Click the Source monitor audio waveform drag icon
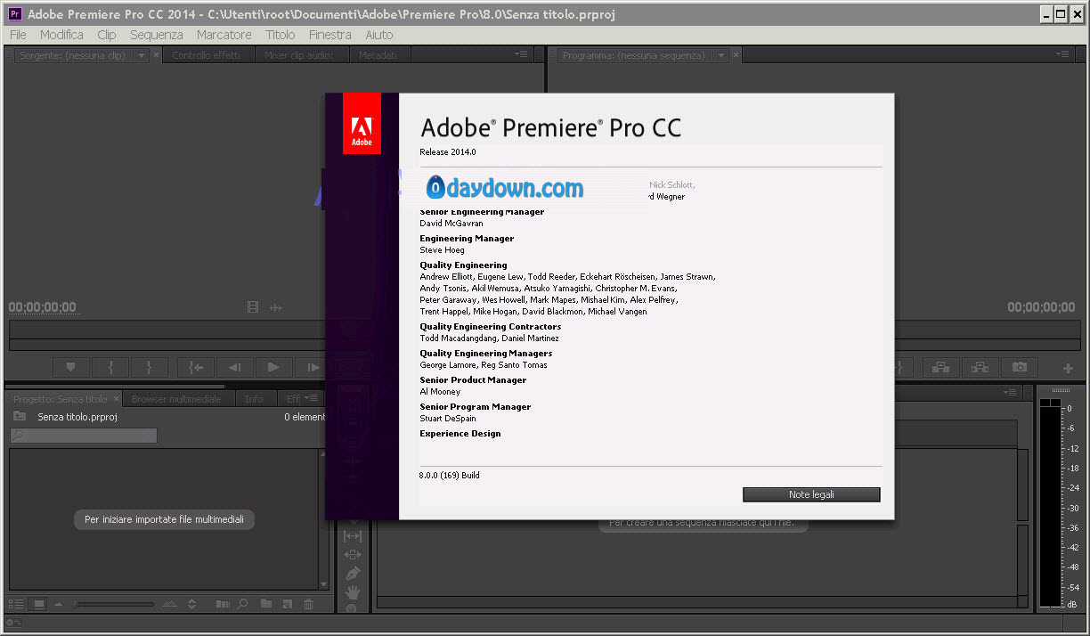This screenshot has height=636, width=1090. (276, 307)
